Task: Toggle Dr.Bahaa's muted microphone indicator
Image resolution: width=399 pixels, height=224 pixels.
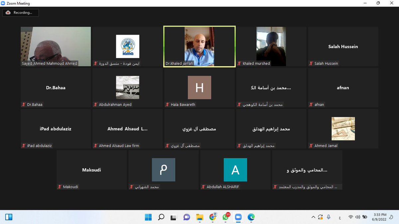Action: tap(23, 104)
